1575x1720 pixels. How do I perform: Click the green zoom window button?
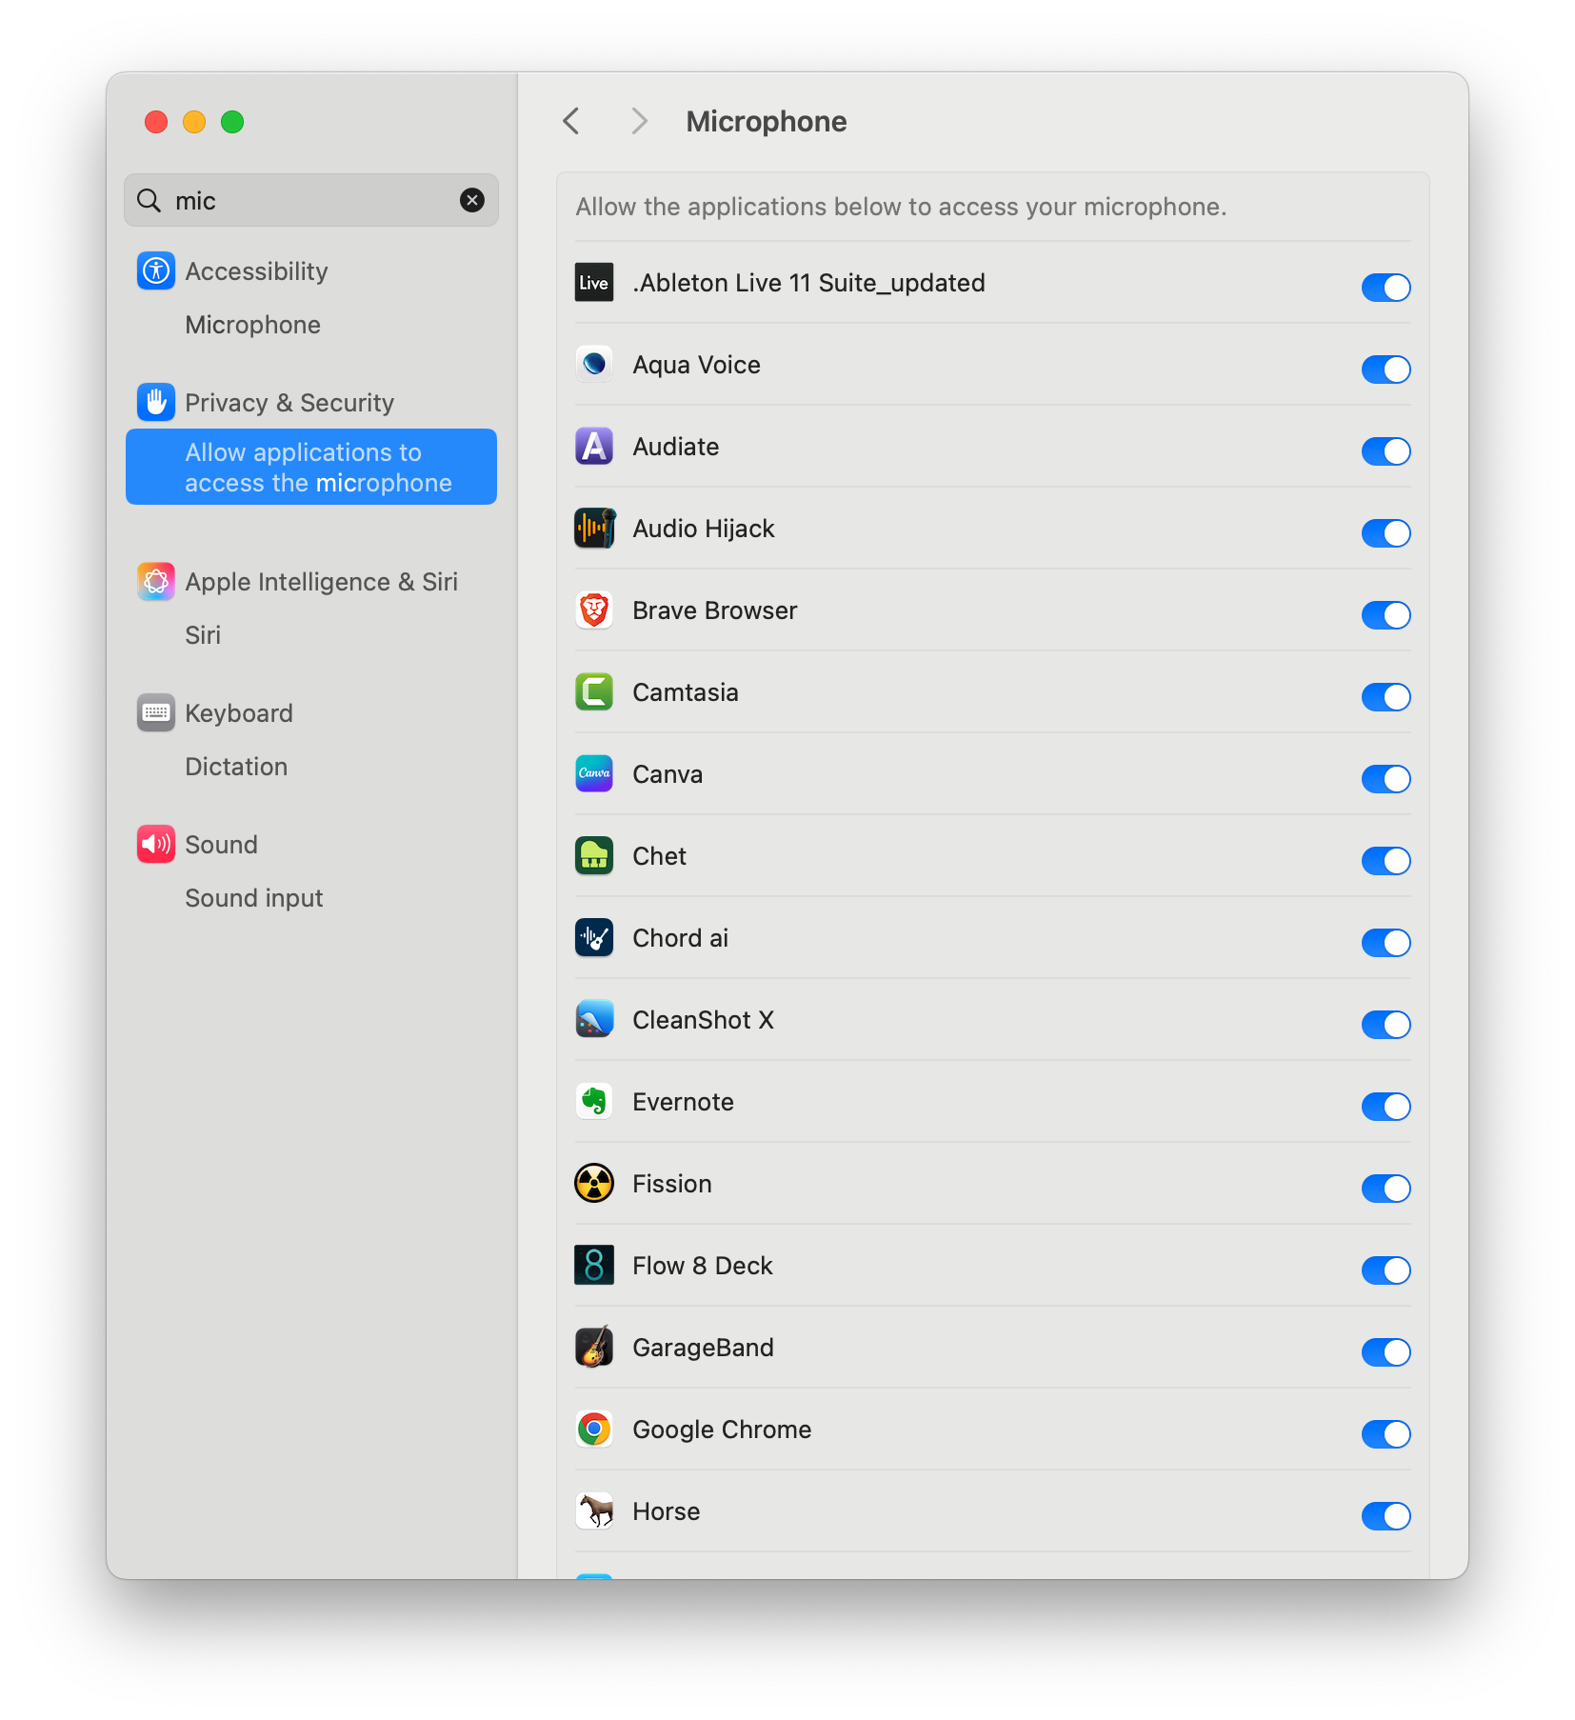pyautogui.click(x=232, y=122)
